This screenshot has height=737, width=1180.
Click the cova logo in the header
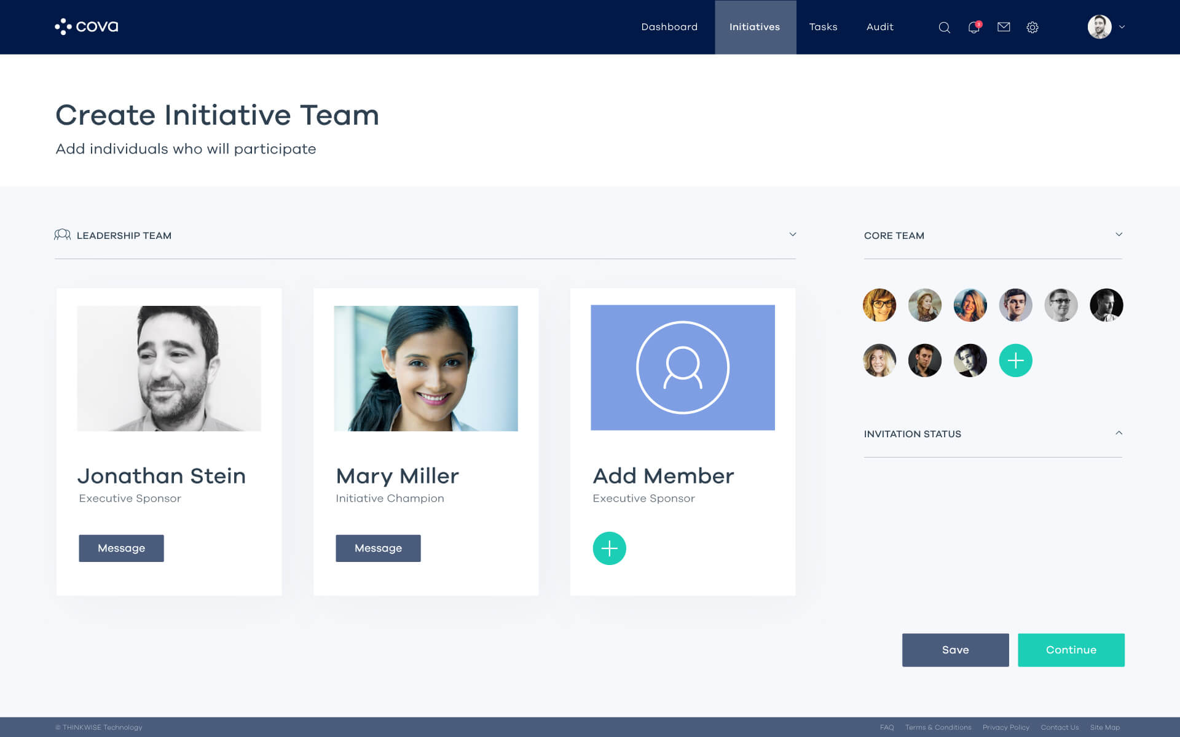click(87, 26)
